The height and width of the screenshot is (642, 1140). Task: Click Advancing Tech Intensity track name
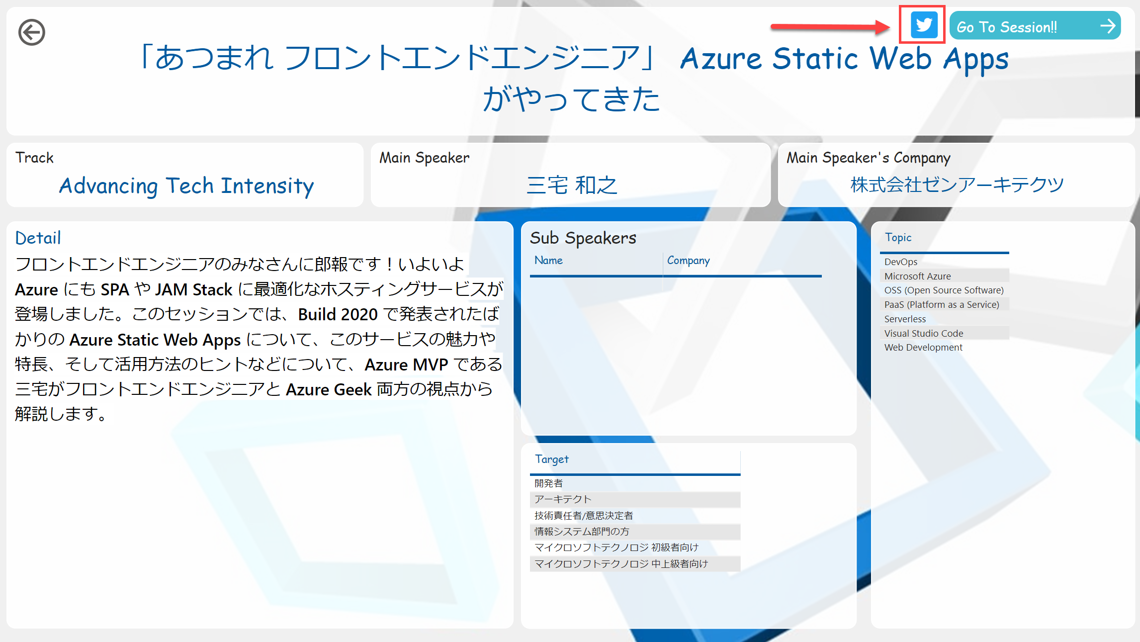pyautogui.click(x=186, y=186)
